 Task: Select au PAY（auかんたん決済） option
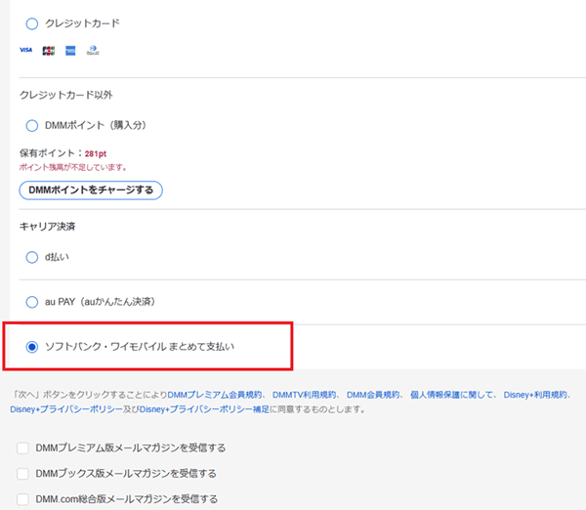point(32,302)
